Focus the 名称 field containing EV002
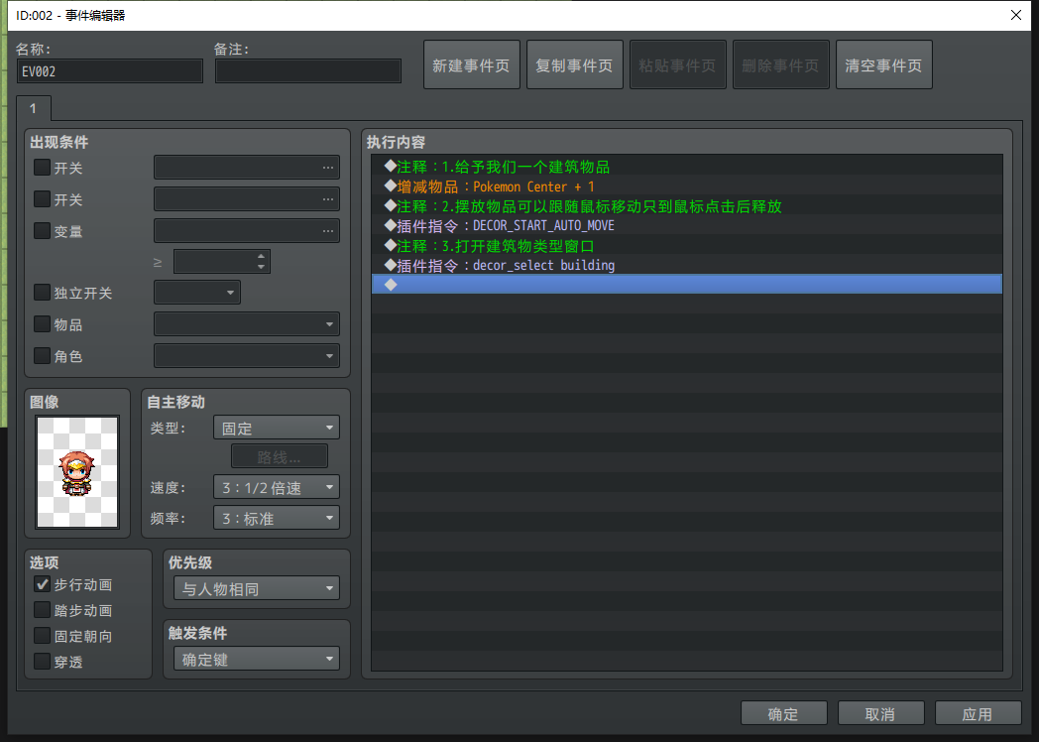The height and width of the screenshot is (742, 1039). tap(110, 71)
